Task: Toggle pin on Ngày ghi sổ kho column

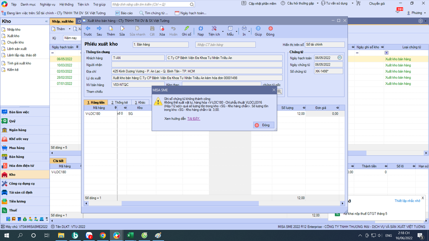Action: 382,47
